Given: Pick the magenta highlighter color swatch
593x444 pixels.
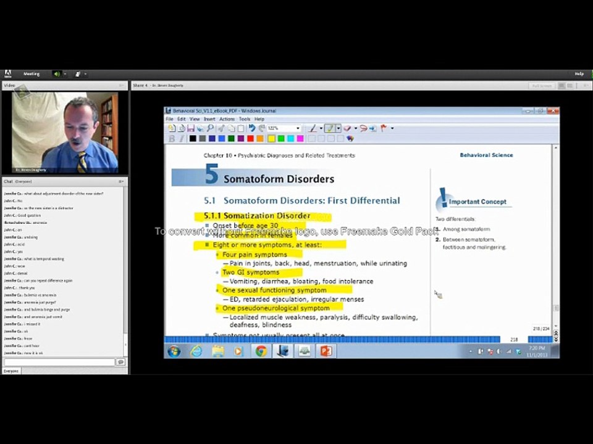Looking at the screenshot, I should [x=300, y=139].
